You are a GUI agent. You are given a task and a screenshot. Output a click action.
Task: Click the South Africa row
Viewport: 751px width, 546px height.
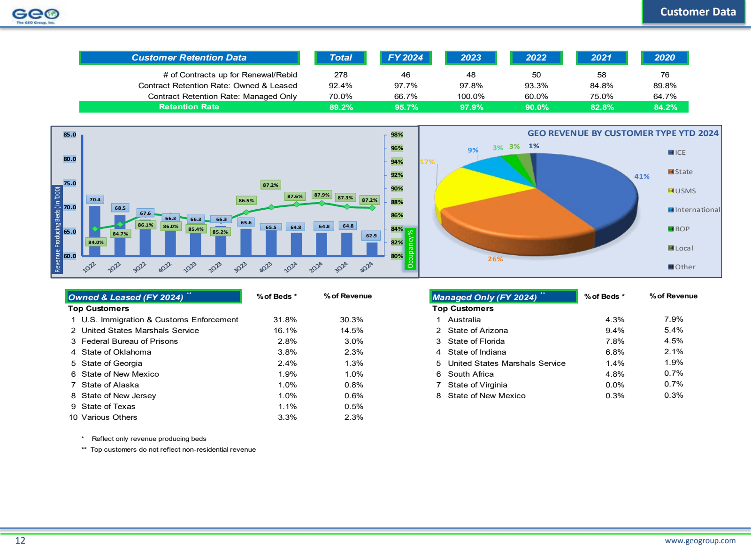coord(559,374)
